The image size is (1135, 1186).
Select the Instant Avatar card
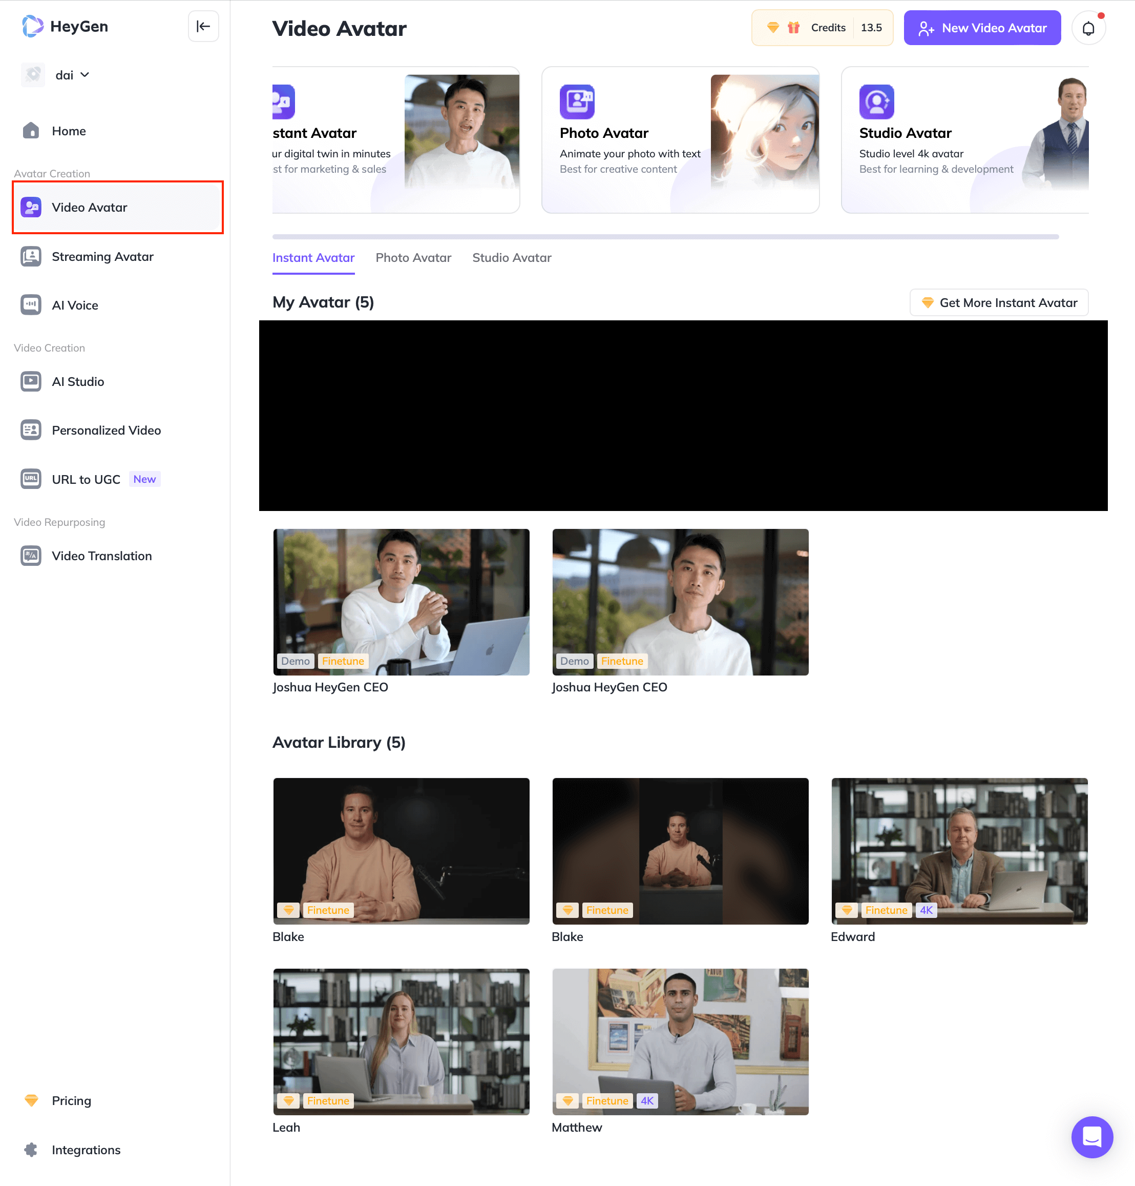pos(396,140)
